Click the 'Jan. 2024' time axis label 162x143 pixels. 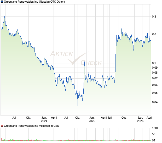coord(44,119)
